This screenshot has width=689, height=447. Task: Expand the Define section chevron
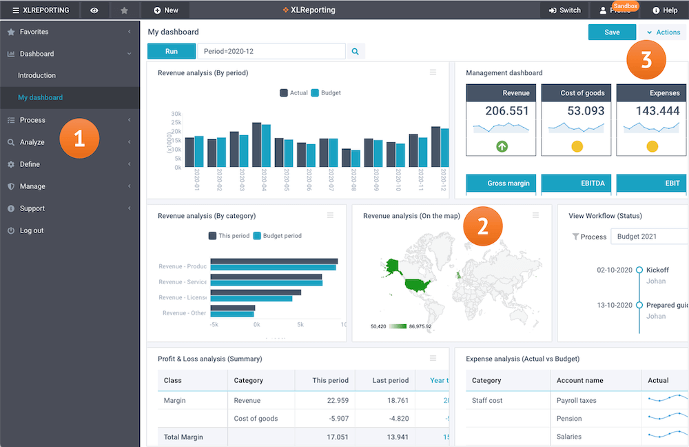[130, 164]
